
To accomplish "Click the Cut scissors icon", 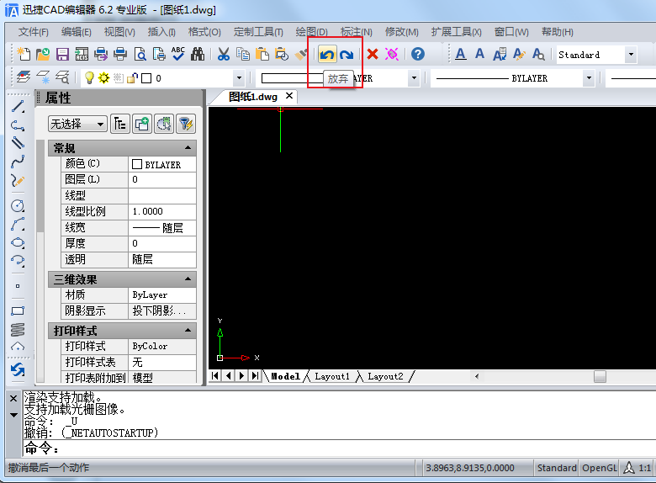I will point(224,54).
